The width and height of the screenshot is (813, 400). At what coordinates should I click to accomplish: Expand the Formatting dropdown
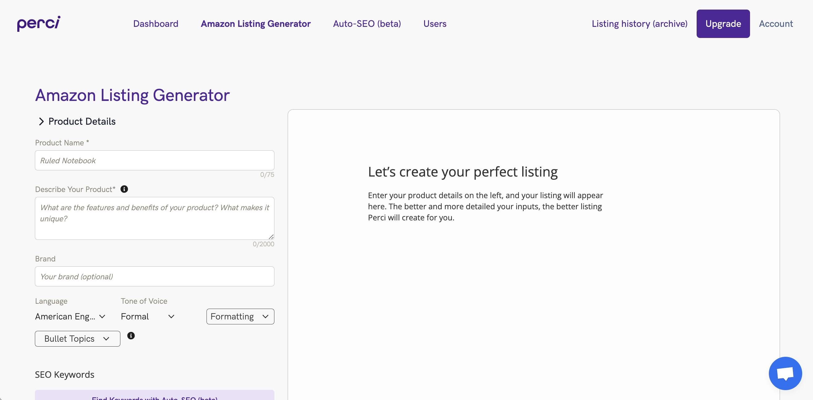pyautogui.click(x=240, y=316)
